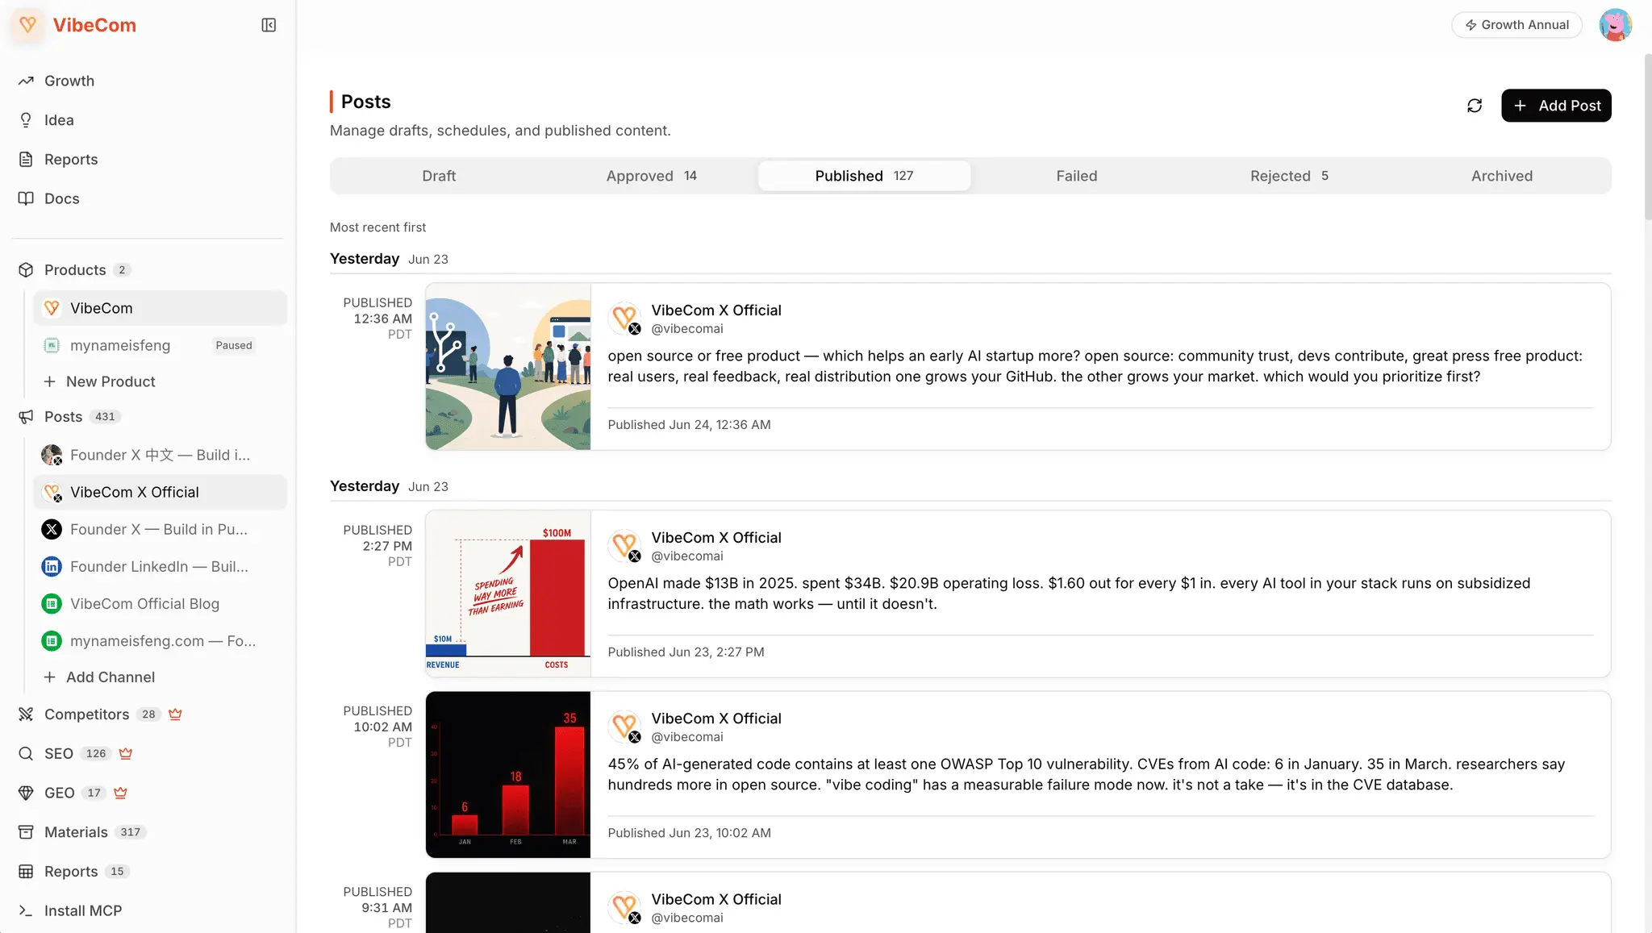
Task: Click the crown icon next to SEO
Action: pos(125,753)
